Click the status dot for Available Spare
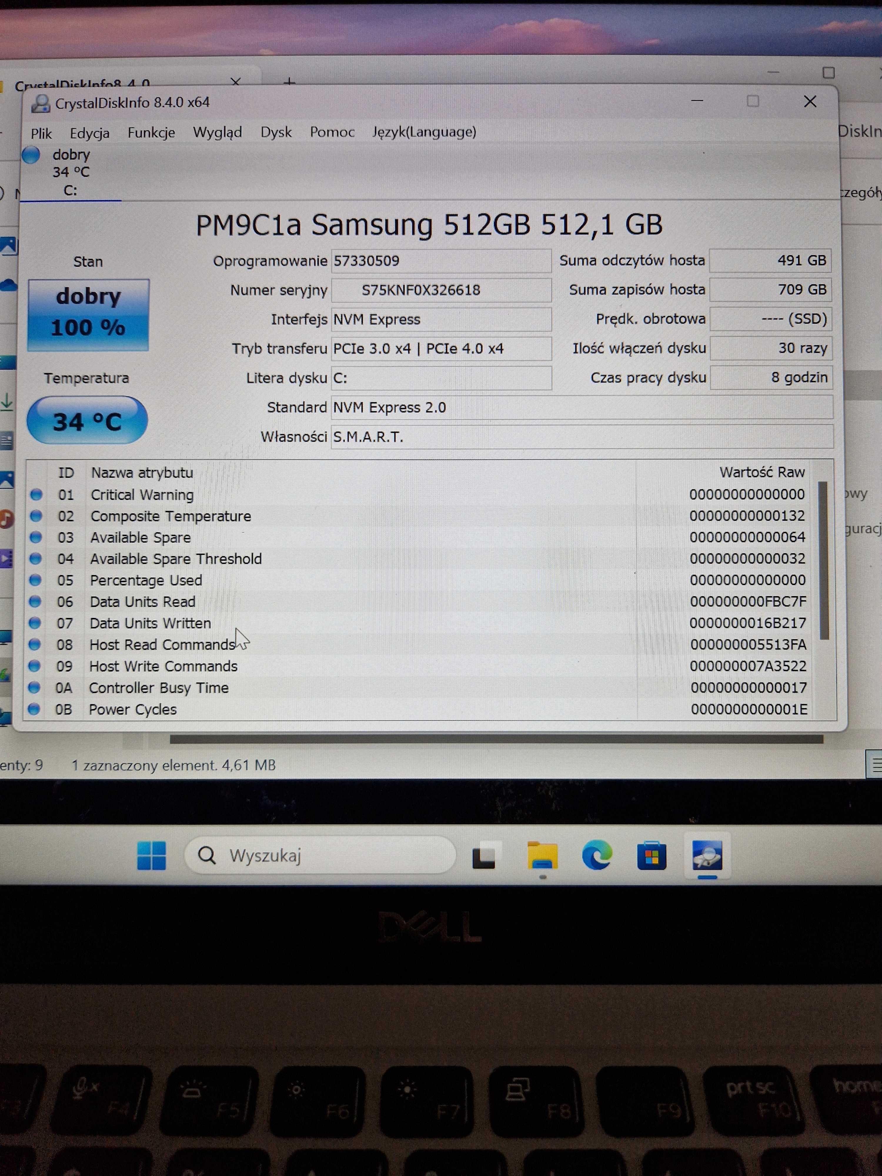This screenshot has width=882, height=1176. (36, 537)
